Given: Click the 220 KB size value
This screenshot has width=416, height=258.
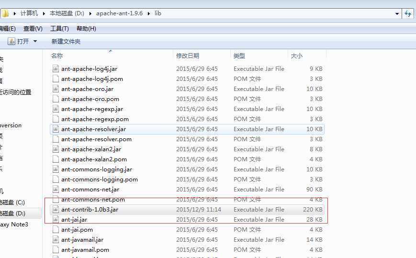Looking at the screenshot, I should coord(313,210).
